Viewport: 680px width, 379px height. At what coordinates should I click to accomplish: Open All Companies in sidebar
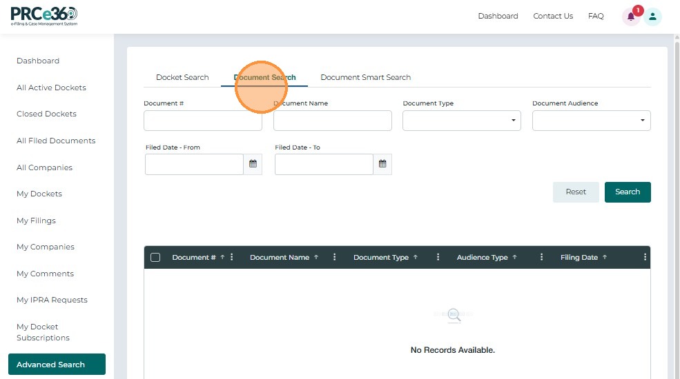tap(44, 167)
